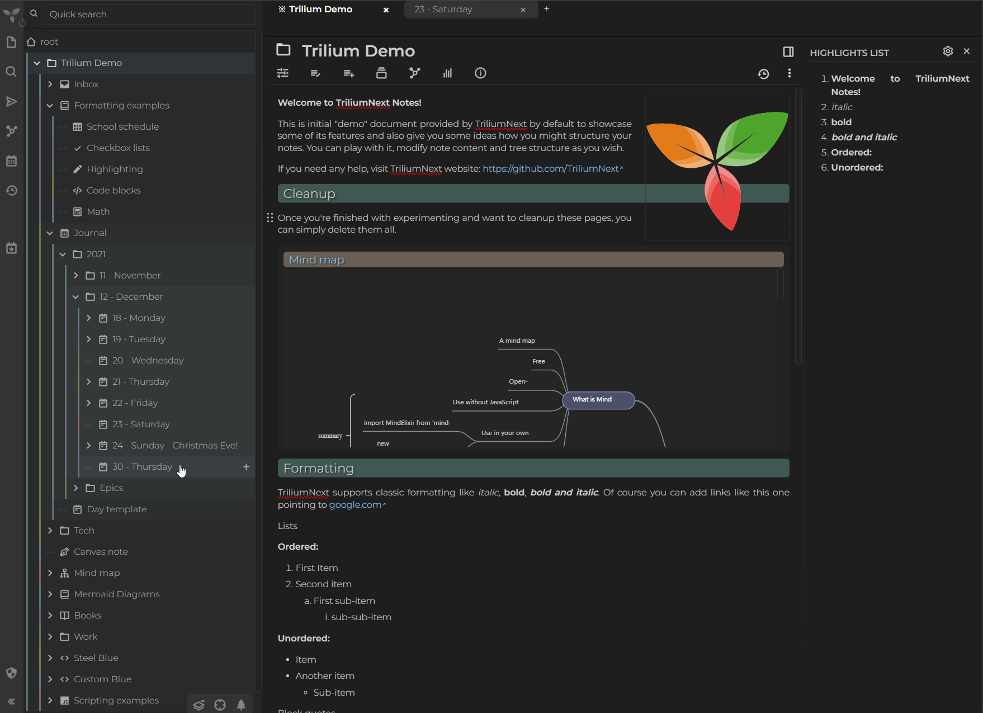Image resolution: width=983 pixels, height=713 pixels.
Task: Open 24 - Sunday - Christmas Eve! note
Action: point(174,445)
